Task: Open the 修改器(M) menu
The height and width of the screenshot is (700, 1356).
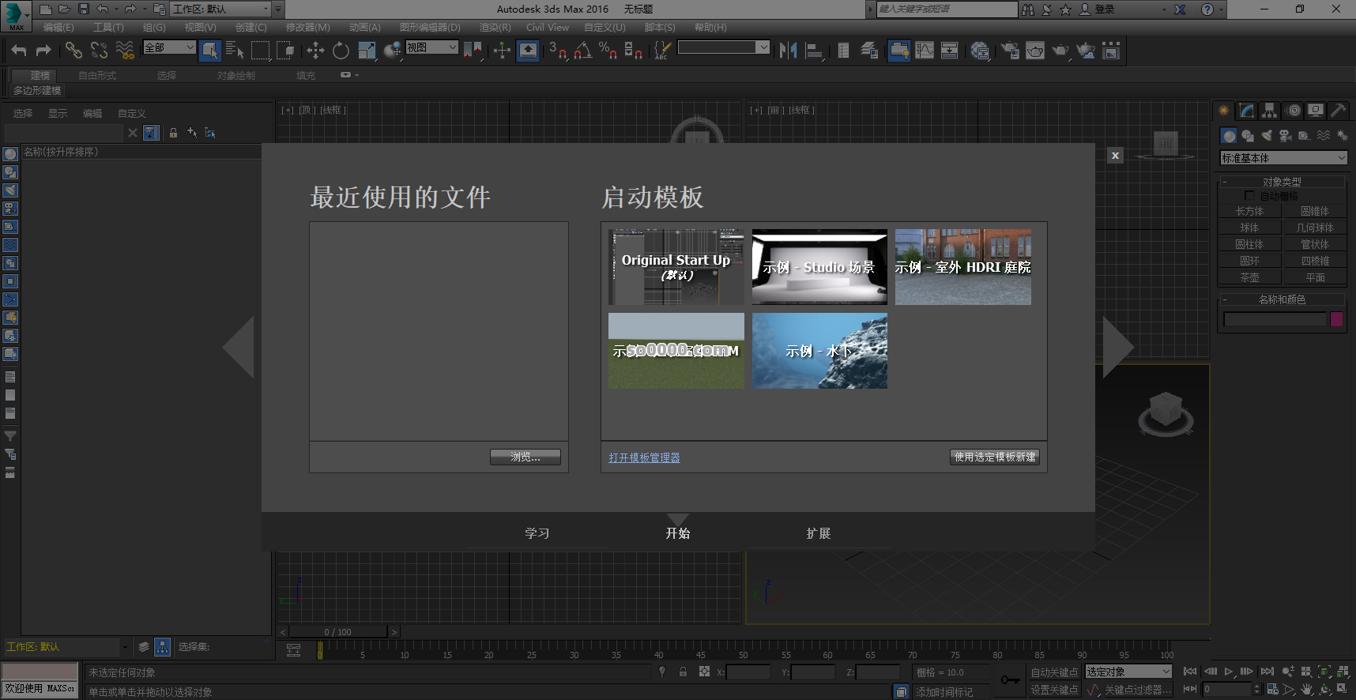Action: pyautogui.click(x=307, y=27)
